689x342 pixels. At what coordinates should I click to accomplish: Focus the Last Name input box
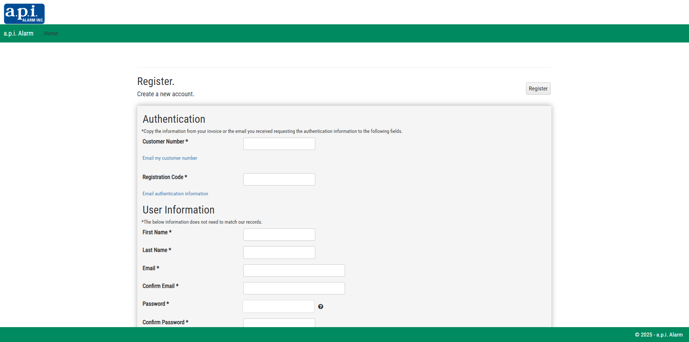tap(279, 252)
